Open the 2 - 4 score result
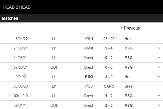163x109 pixels. [109, 48]
